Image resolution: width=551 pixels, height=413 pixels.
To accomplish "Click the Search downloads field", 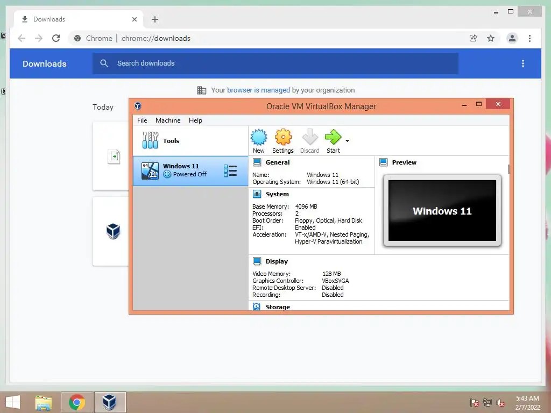I will click(x=275, y=63).
